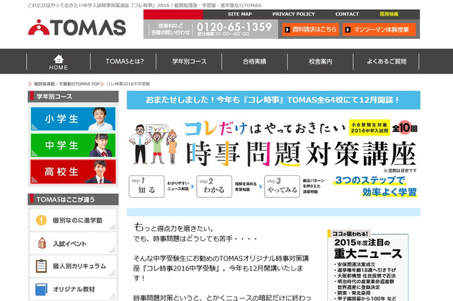This screenshot has width=453, height=301.
Task: Click the clipboard icon beside 個人別カリキュラム
Action: point(41,266)
